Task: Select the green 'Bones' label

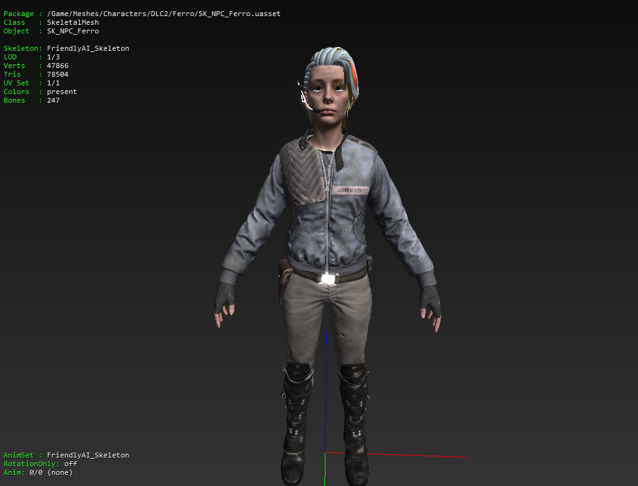Action: [x=14, y=100]
